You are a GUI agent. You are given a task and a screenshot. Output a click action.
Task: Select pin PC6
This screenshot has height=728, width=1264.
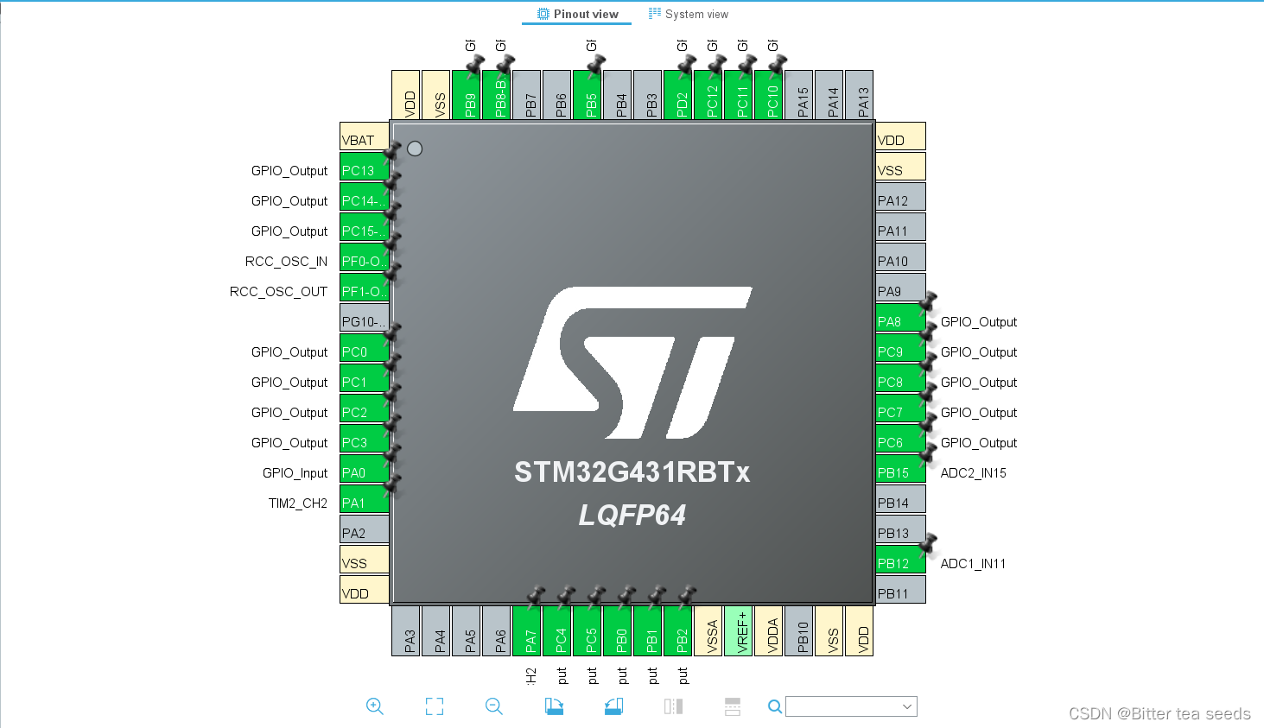(900, 439)
